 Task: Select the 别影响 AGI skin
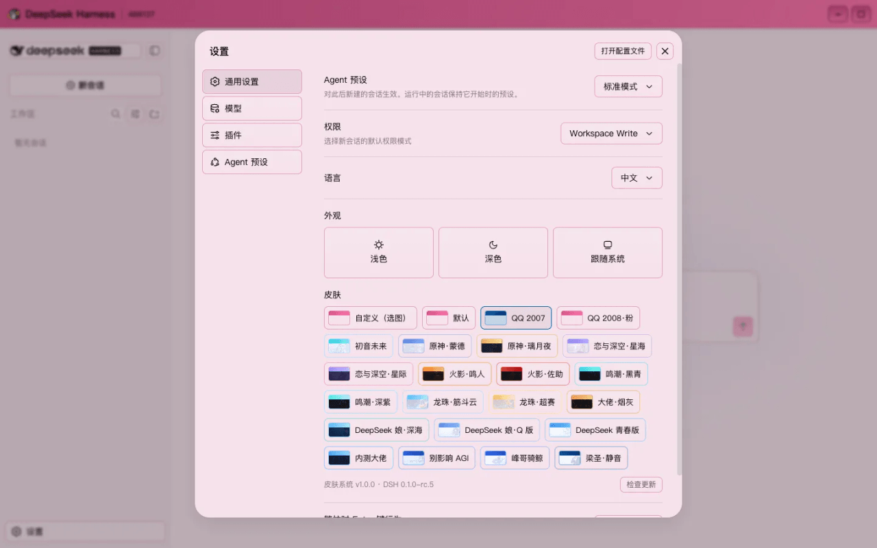click(x=436, y=458)
